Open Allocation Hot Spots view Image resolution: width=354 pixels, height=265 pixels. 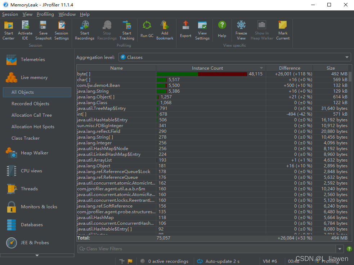(x=33, y=127)
